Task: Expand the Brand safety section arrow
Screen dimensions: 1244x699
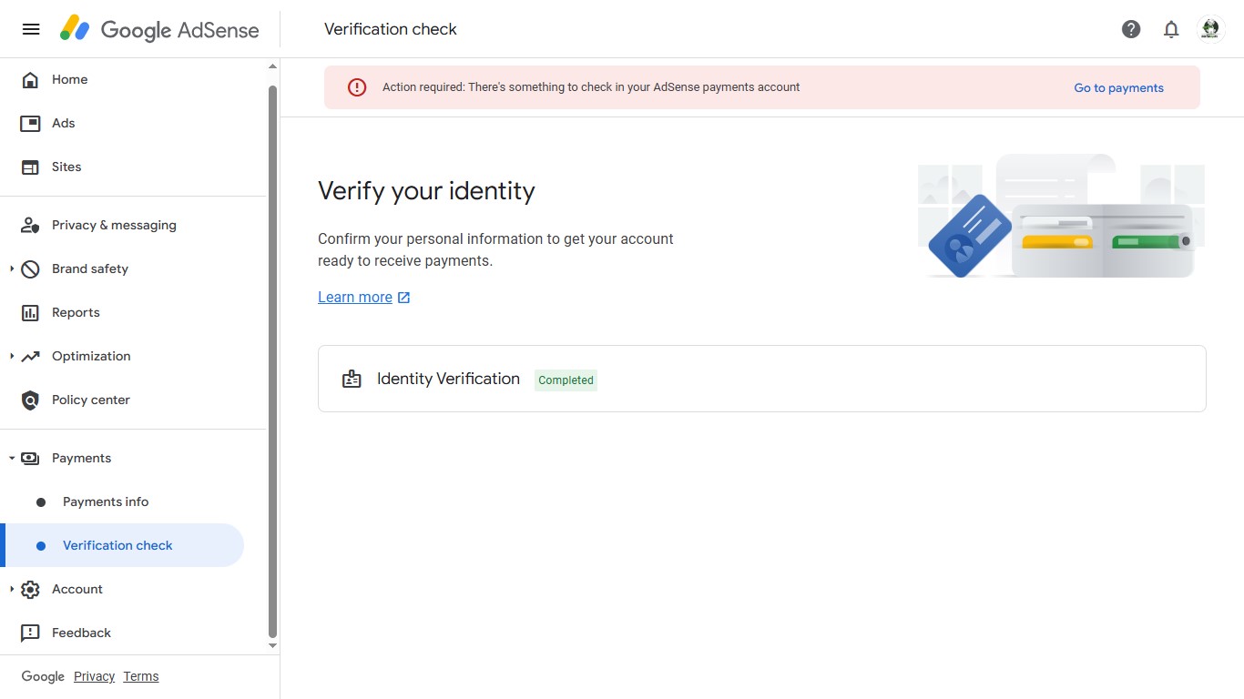Action: pos(12,269)
